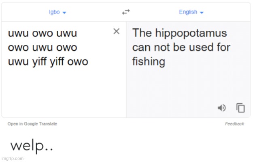Listen to the translation via speaker icon
253x162 pixels.
[222, 108]
